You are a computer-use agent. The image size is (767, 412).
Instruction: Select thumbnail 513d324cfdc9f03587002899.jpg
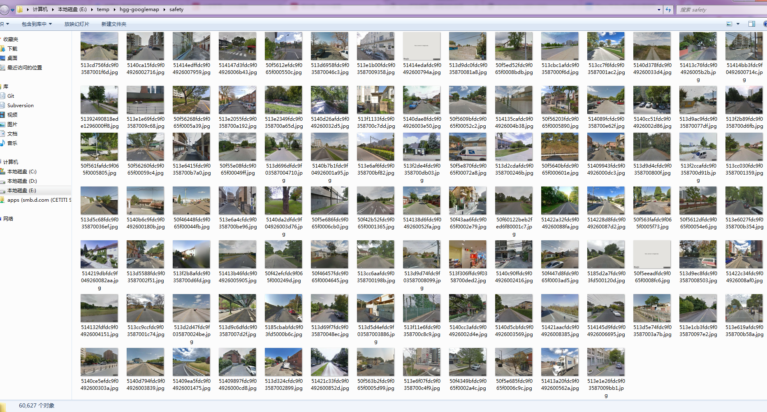click(283, 362)
